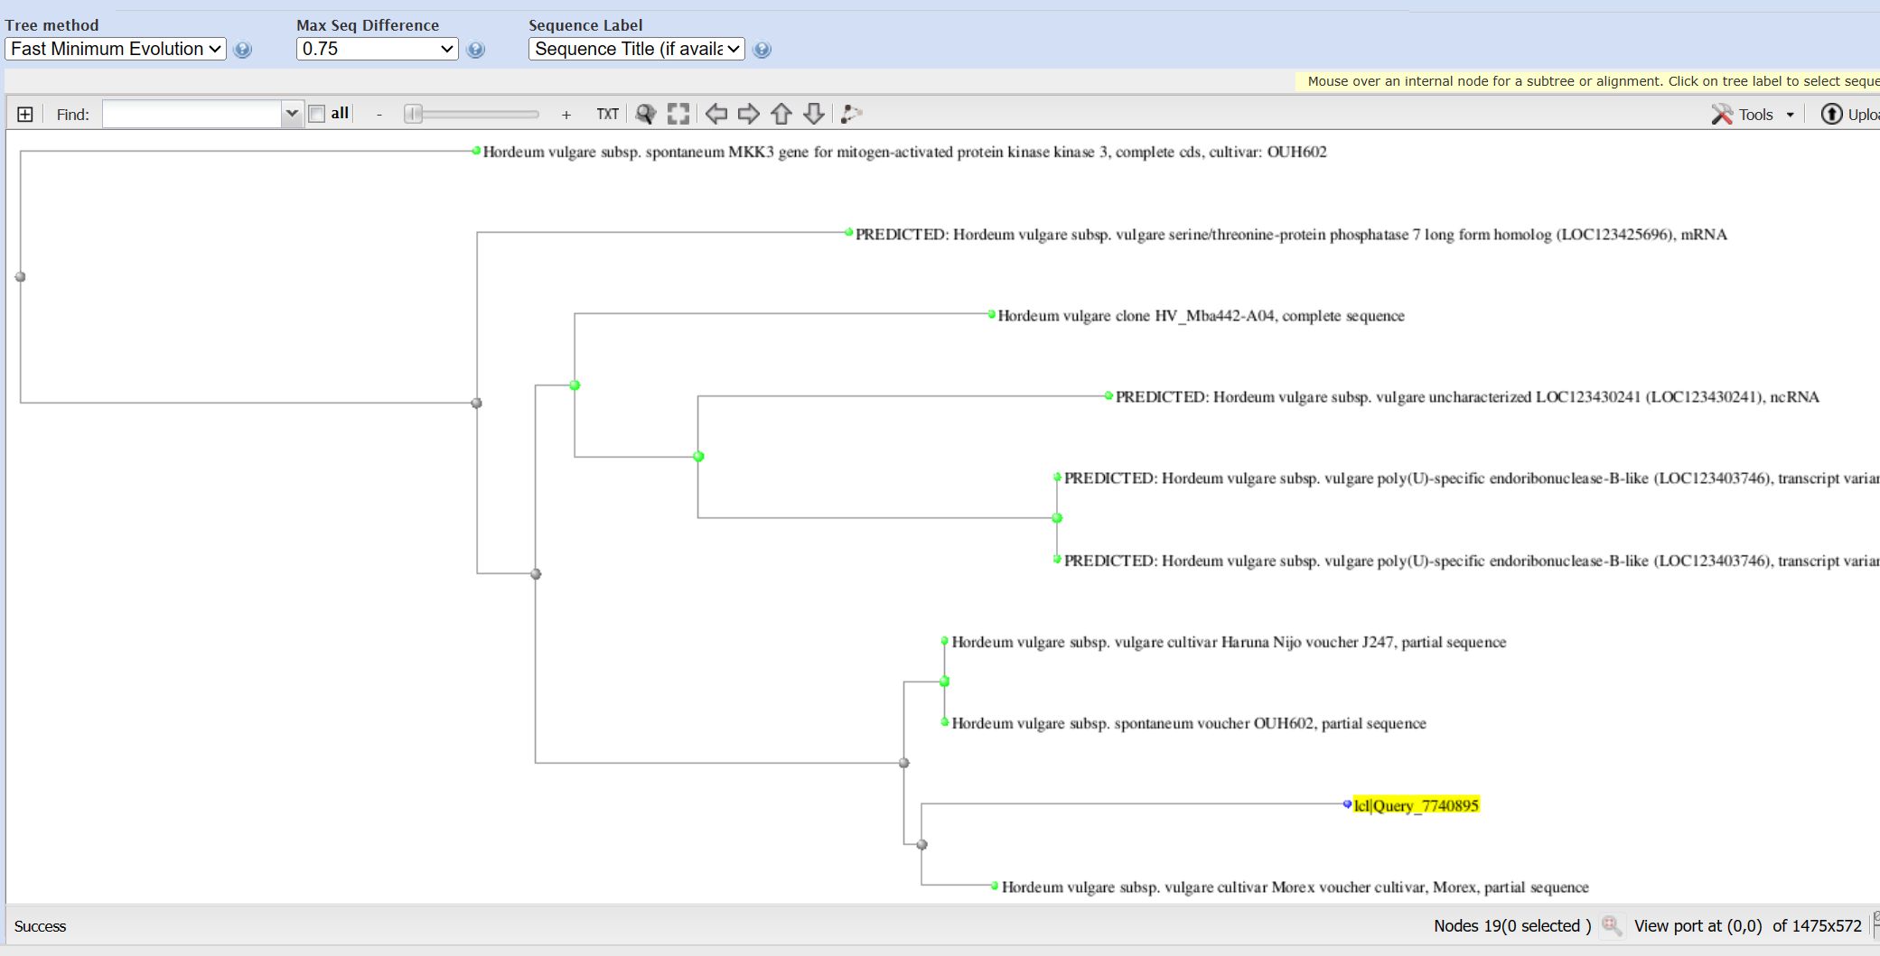The width and height of the screenshot is (1880, 956).
Task: Click the 'Max Seq Difference' heading label
Action: coord(368,25)
